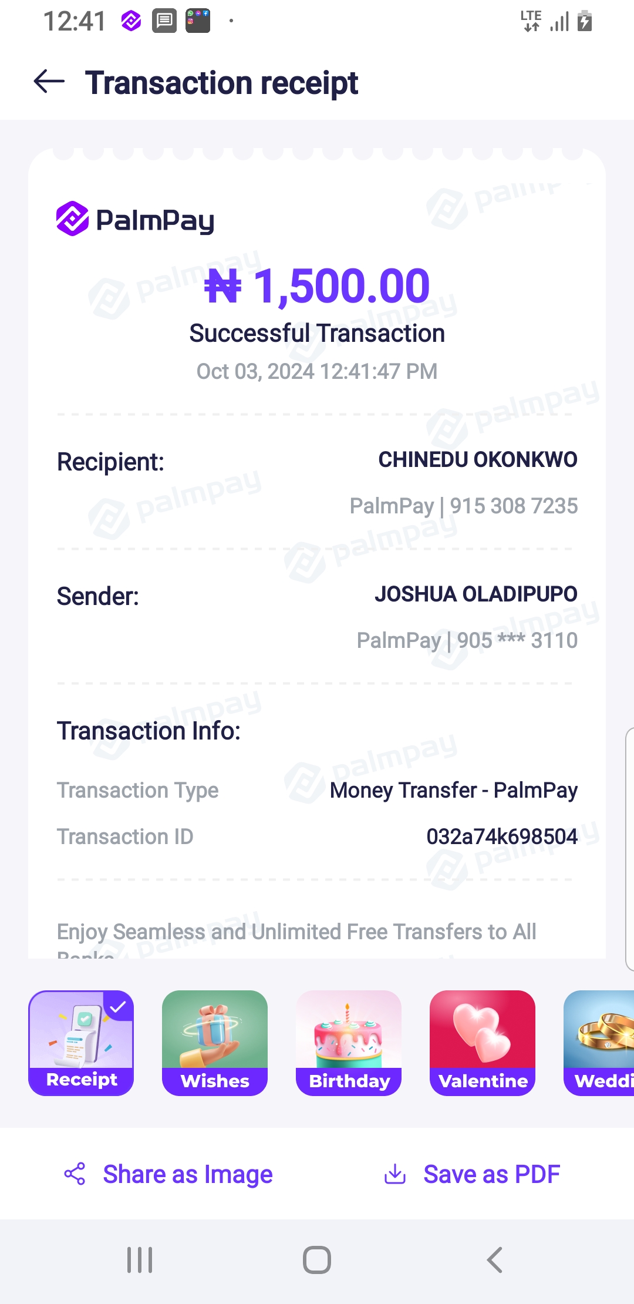634x1304 pixels.
Task: Choose the Valentine hearts template
Action: 483,1043
